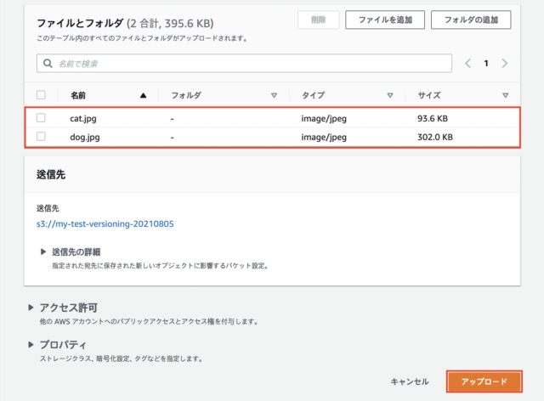
Task: Select page number 1
Action: [x=486, y=63]
